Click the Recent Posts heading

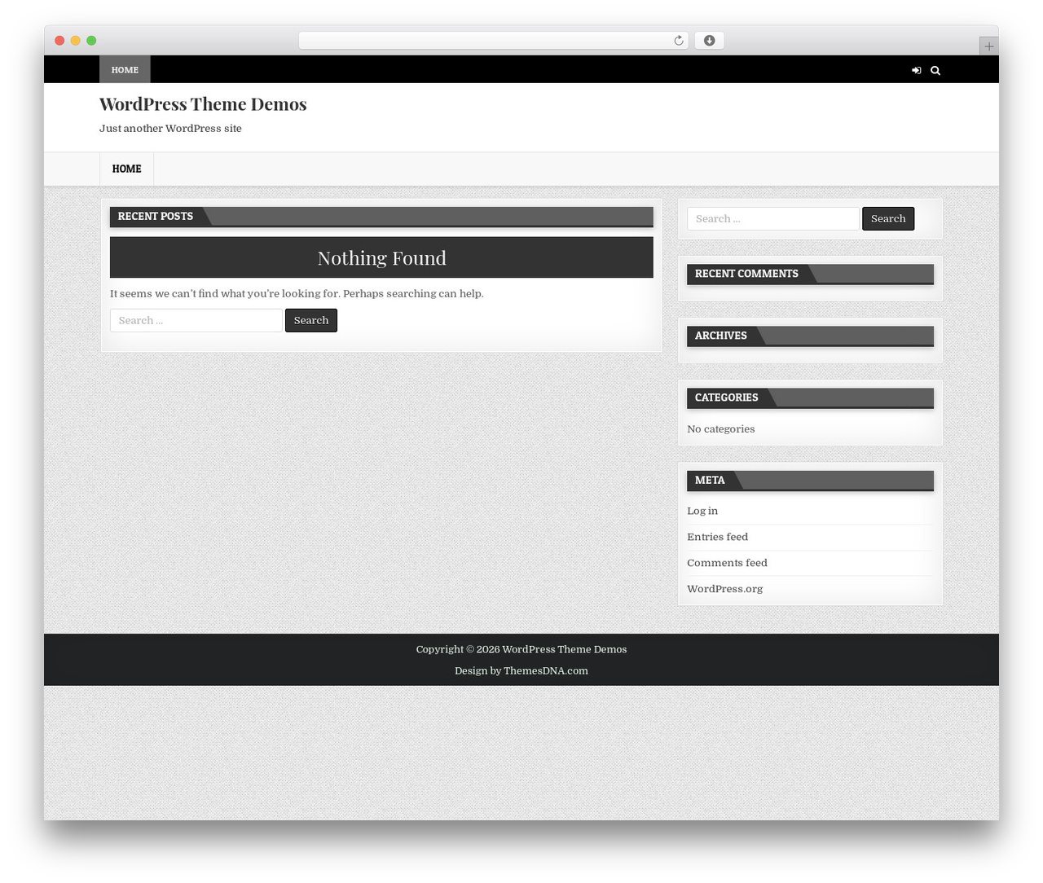click(156, 216)
